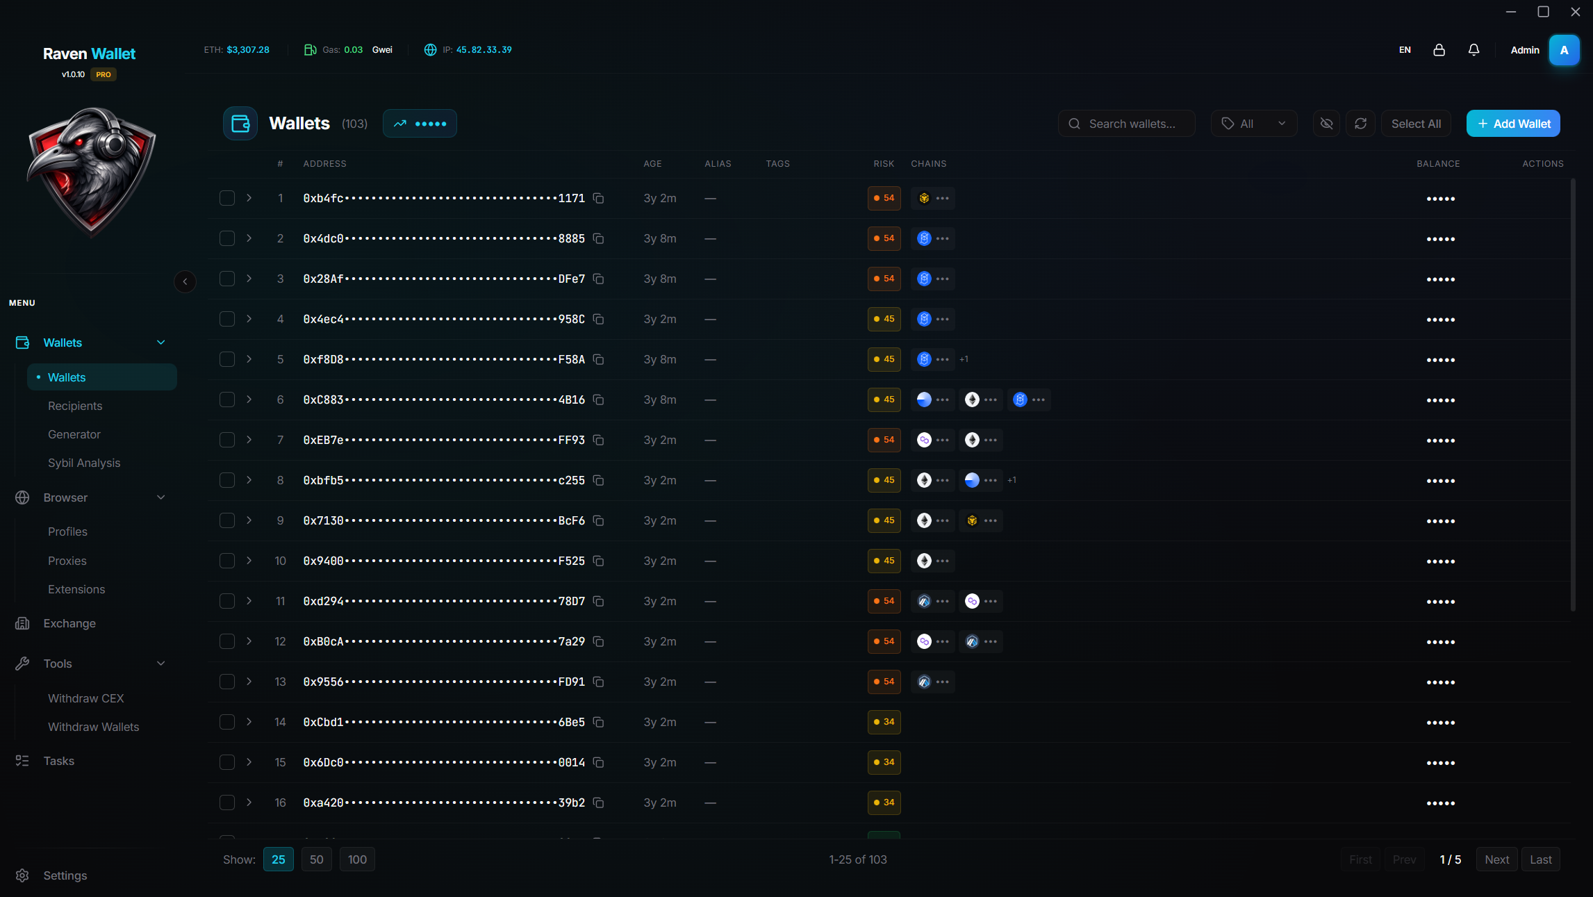Image resolution: width=1593 pixels, height=897 pixels.
Task: Click Select All above the wallet table
Action: 1415,123
